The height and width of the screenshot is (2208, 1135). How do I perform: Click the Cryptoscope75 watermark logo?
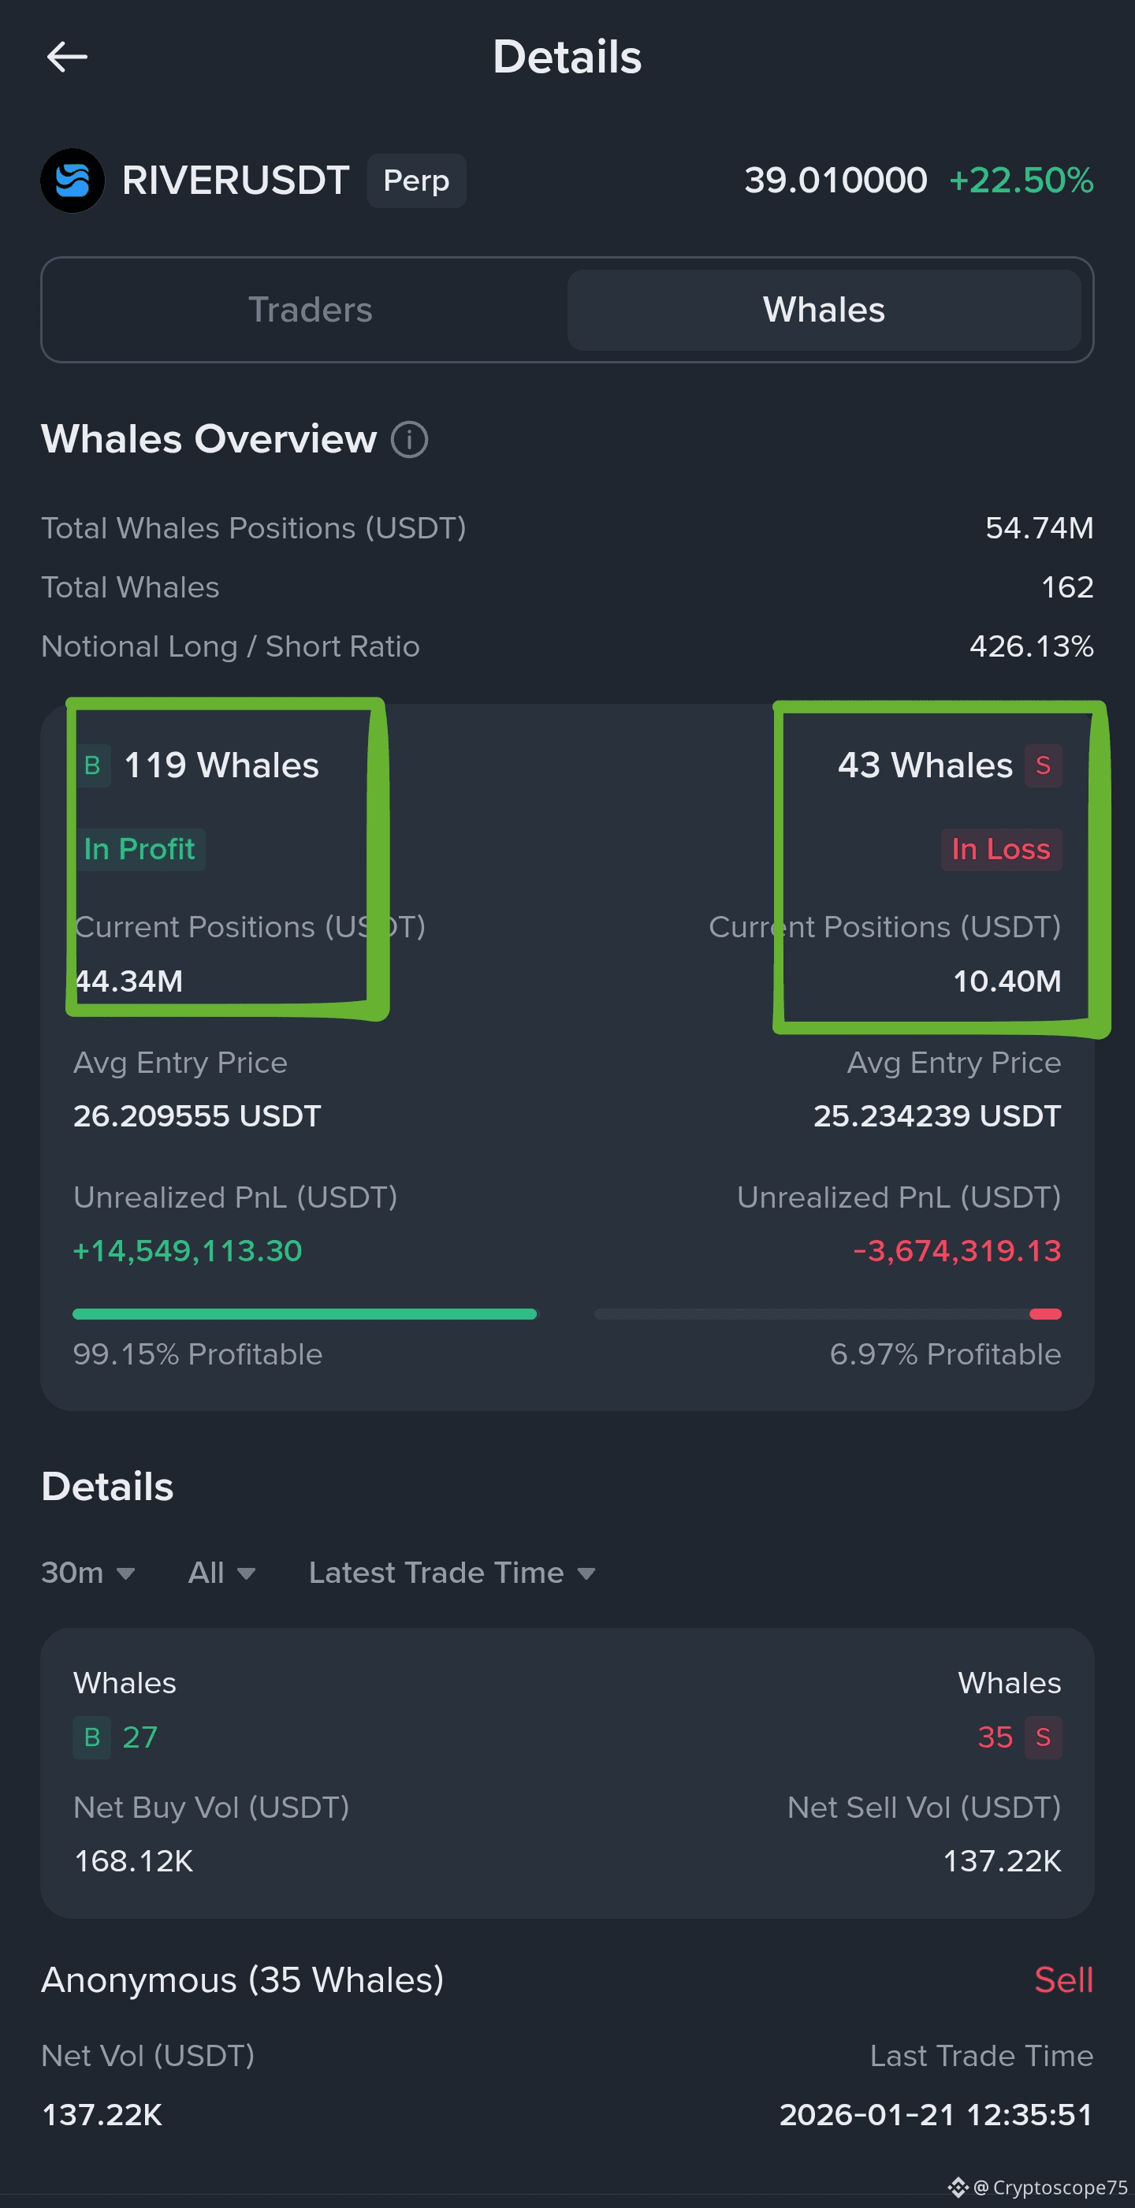click(x=958, y=2187)
